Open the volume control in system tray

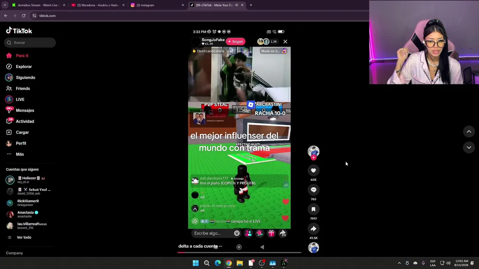(448, 263)
